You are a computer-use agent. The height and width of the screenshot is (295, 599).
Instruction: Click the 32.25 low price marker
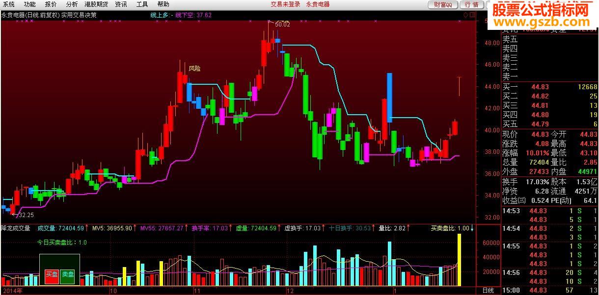tap(26, 215)
